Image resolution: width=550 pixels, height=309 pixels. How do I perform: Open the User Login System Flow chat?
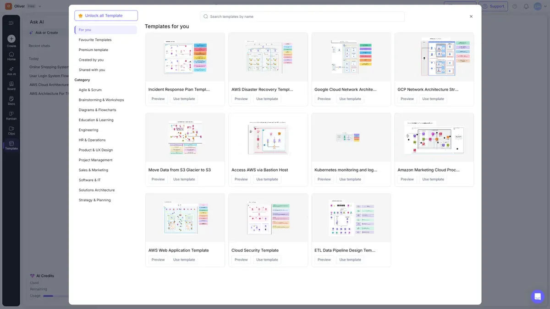pos(49,76)
